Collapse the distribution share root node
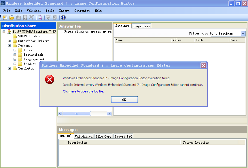This screenshot has width=248, height=168. click(x=4, y=32)
